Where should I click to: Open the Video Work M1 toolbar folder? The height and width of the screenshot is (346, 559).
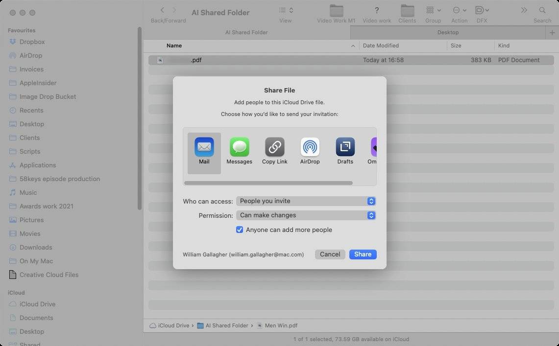coord(336,11)
